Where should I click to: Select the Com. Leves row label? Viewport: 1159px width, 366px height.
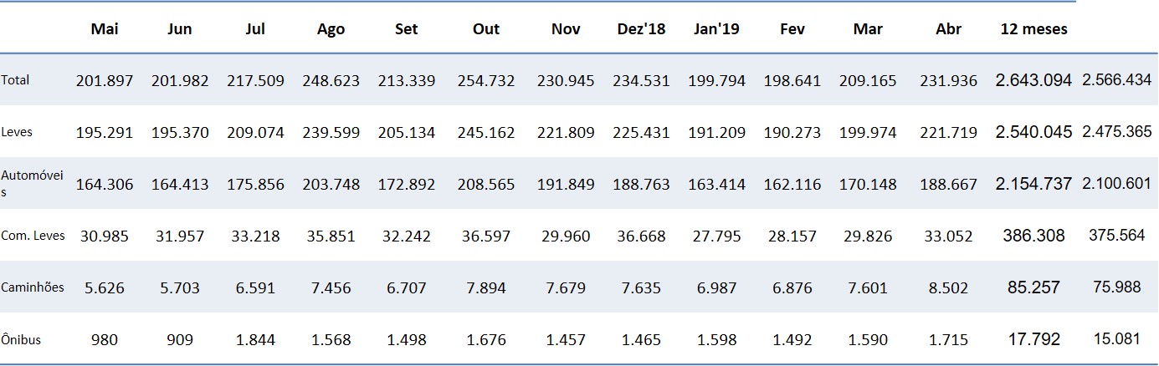point(33,236)
